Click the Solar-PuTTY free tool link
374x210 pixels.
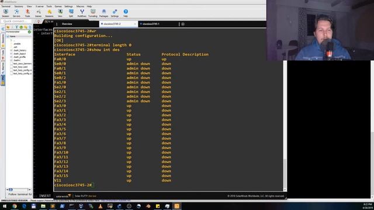[x=92, y=196]
